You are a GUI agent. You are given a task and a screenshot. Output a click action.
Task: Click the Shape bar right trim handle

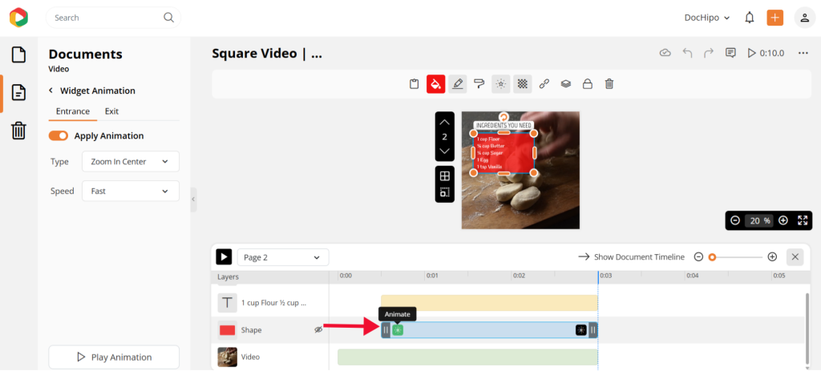coord(592,330)
